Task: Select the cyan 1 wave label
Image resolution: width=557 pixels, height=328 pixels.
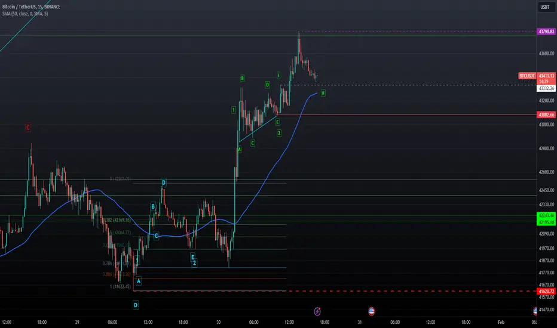Action: click(x=137, y=260)
